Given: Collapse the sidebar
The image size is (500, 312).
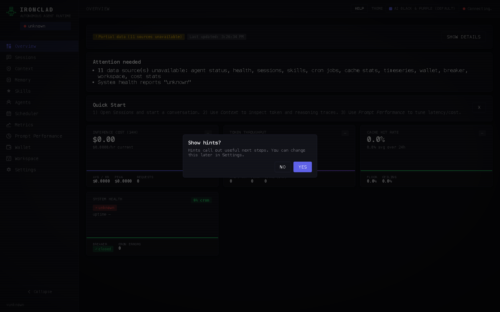Looking at the screenshot, I should pyautogui.click(x=40, y=291).
